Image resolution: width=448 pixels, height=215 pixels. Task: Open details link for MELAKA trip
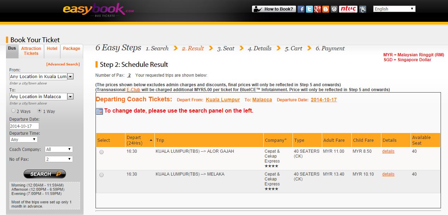[x=388, y=174]
